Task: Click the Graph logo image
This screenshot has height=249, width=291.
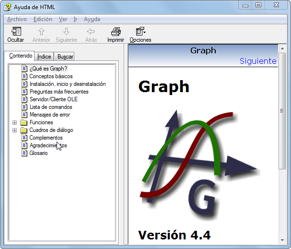Action: point(199,165)
